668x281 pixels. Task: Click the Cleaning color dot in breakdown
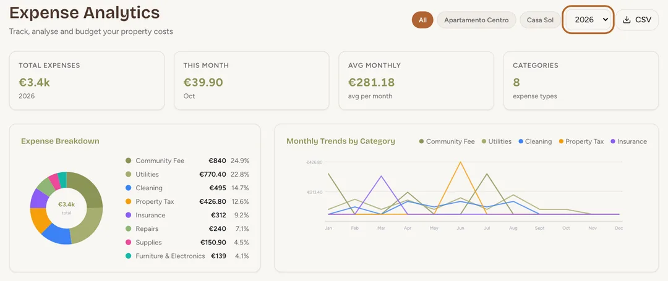click(x=128, y=188)
